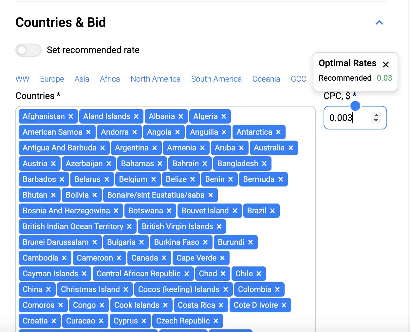Select the Europe region filter
The height and width of the screenshot is (332, 411).
click(x=52, y=79)
